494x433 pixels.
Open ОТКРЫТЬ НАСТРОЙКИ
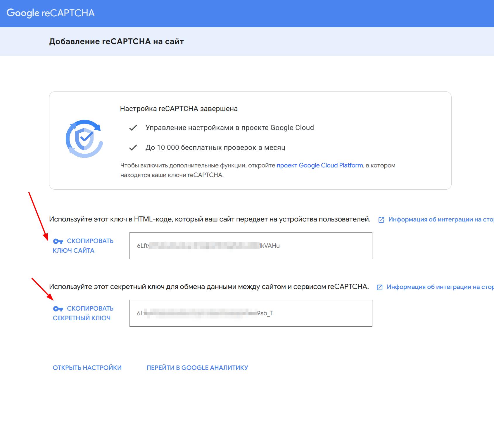pyautogui.click(x=87, y=368)
